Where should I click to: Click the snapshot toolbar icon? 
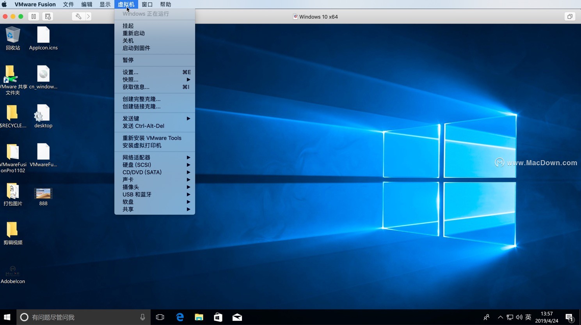[x=48, y=16]
